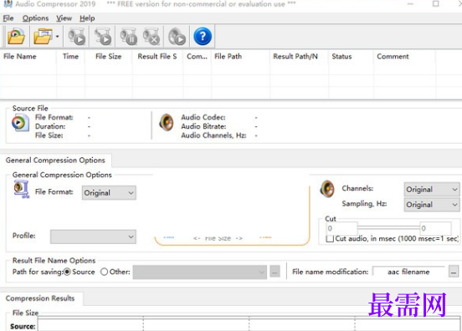462x331 pixels.
Task: Open the Sampling, Hz dropdown
Action: coord(432,205)
